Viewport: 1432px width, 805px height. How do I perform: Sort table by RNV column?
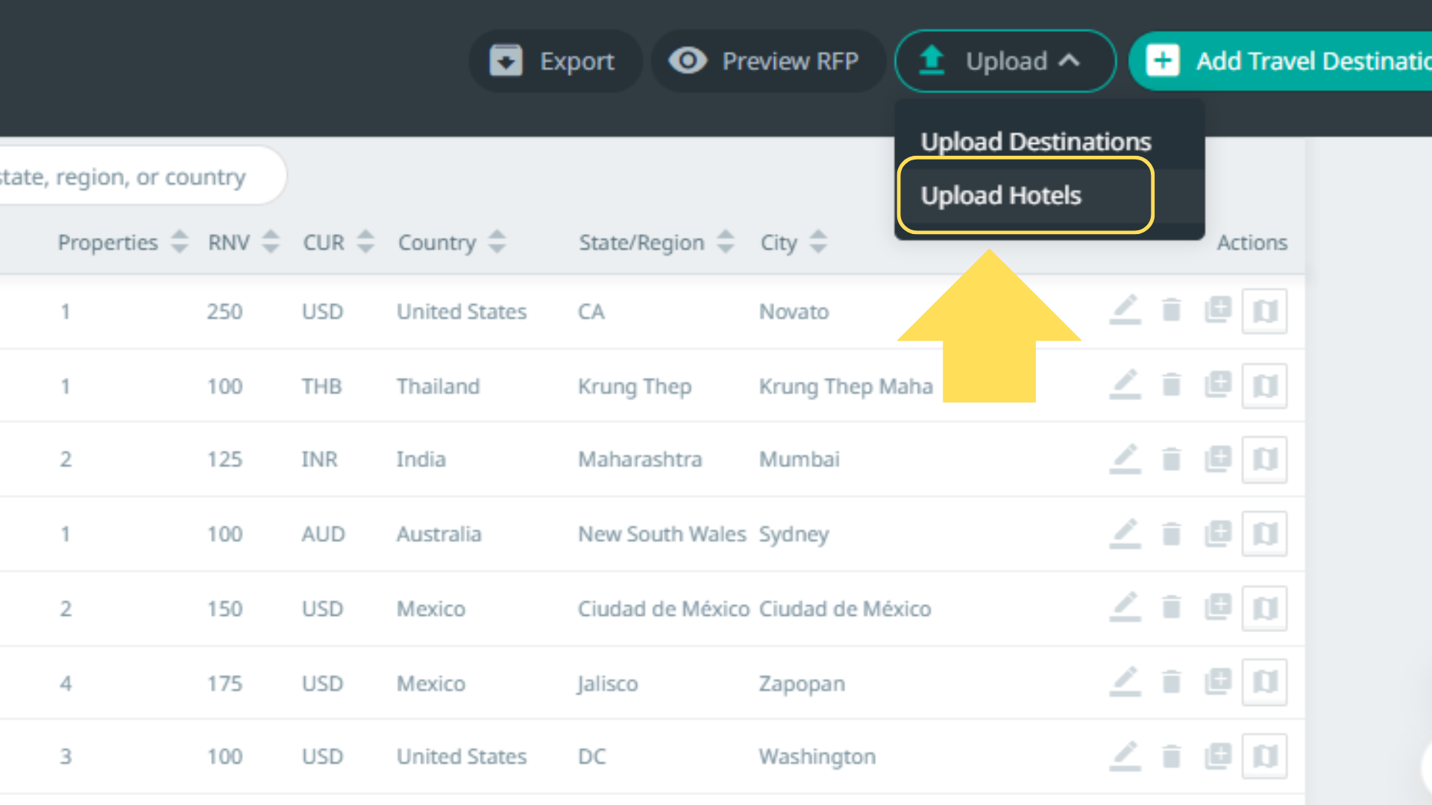[271, 242]
